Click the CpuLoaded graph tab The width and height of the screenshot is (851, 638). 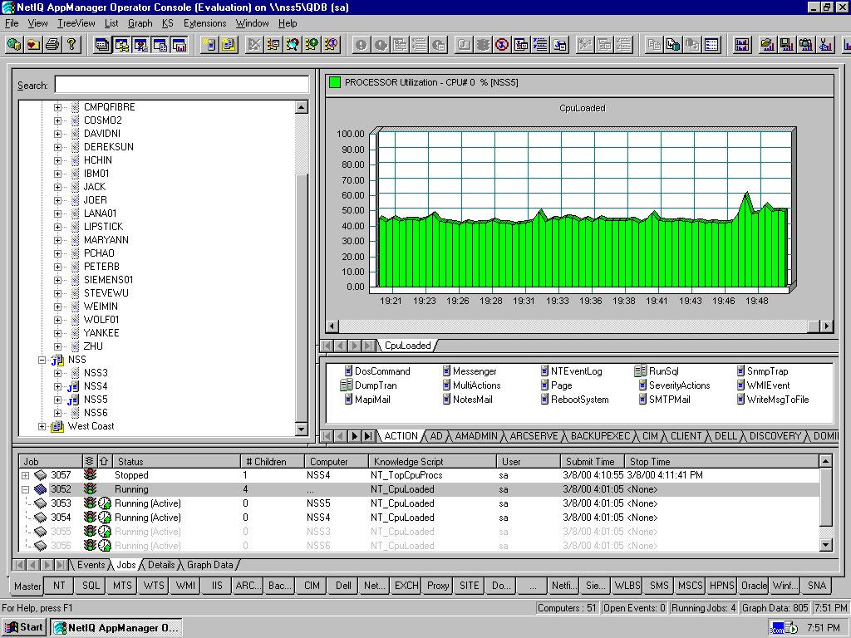[x=407, y=346]
